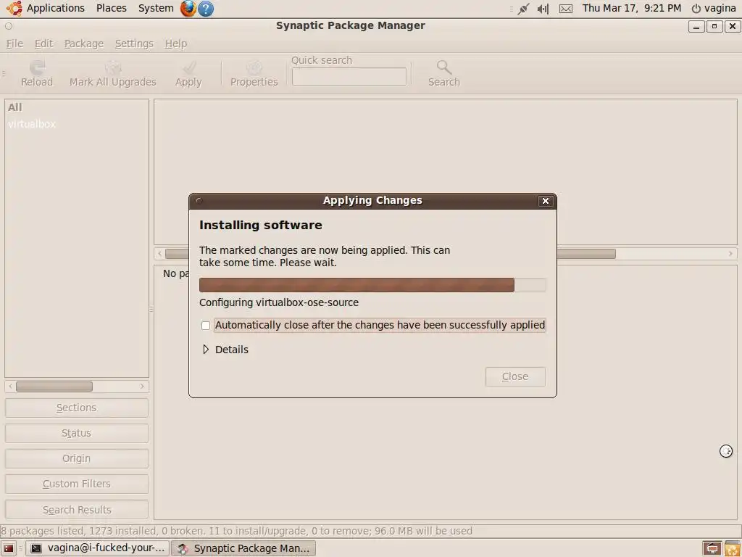Open the Places menu
Image resolution: width=742 pixels, height=557 pixels.
pyautogui.click(x=111, y=8)
